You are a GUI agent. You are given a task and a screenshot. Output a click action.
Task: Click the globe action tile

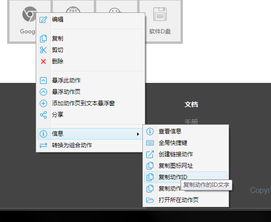73,7
